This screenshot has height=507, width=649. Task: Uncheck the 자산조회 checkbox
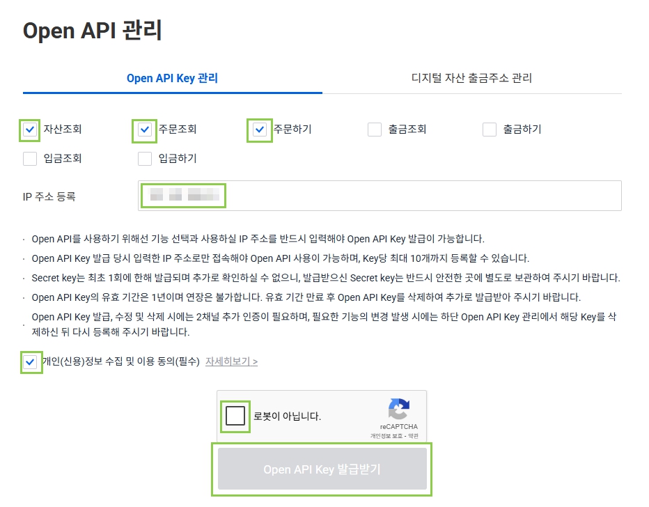[30, 130]
